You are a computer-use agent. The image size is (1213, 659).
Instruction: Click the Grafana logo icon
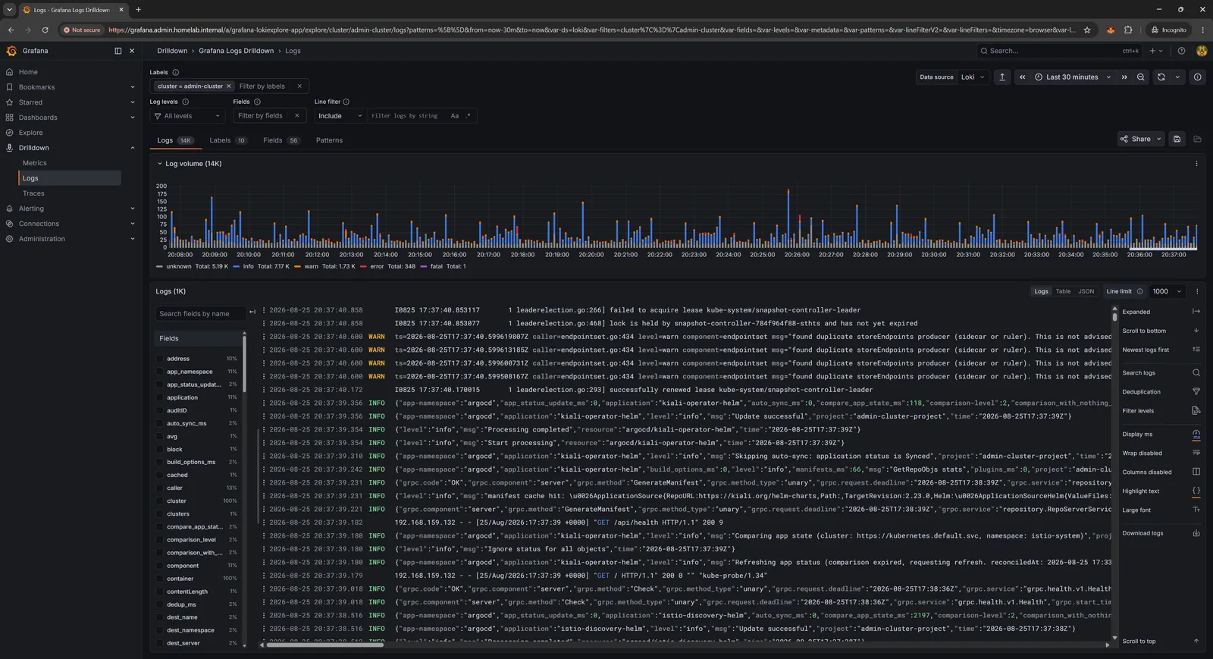(x=11, y=51)
